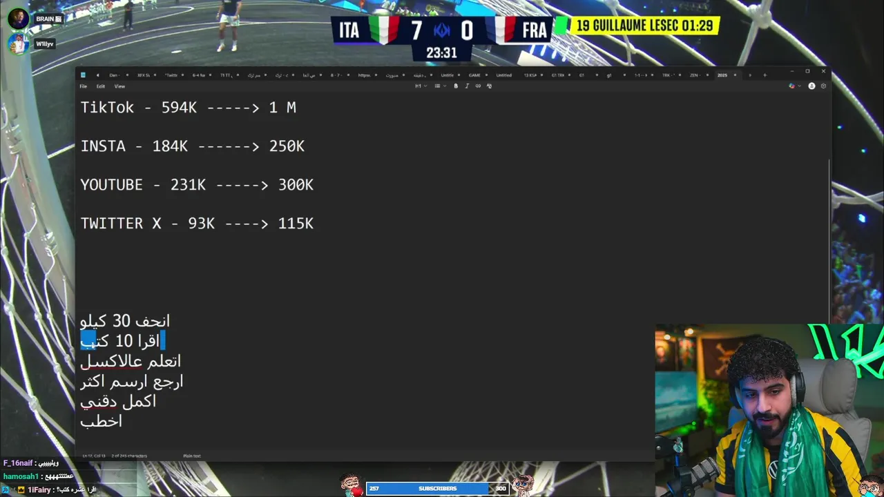Click the line اكمل دقني

118,401
